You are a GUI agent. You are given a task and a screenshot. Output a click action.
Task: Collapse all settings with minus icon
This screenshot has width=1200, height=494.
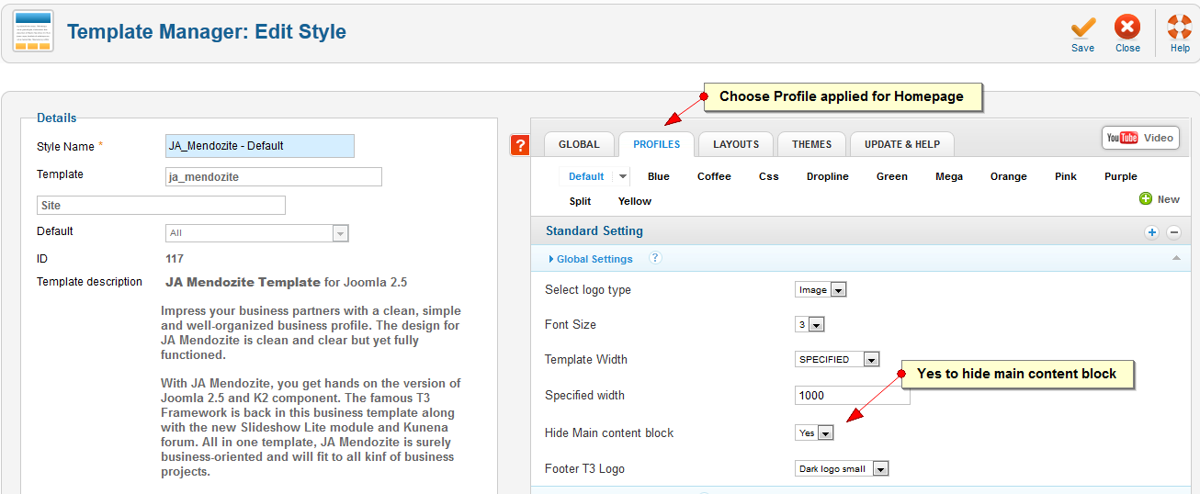(x=1173, y=232)
